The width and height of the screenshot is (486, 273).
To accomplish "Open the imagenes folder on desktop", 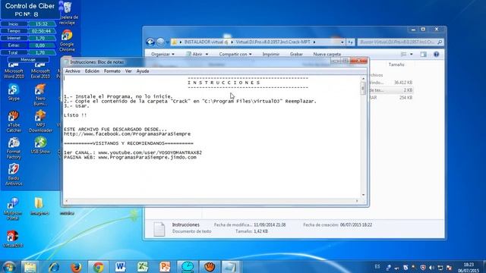I will tap(39, 206).
